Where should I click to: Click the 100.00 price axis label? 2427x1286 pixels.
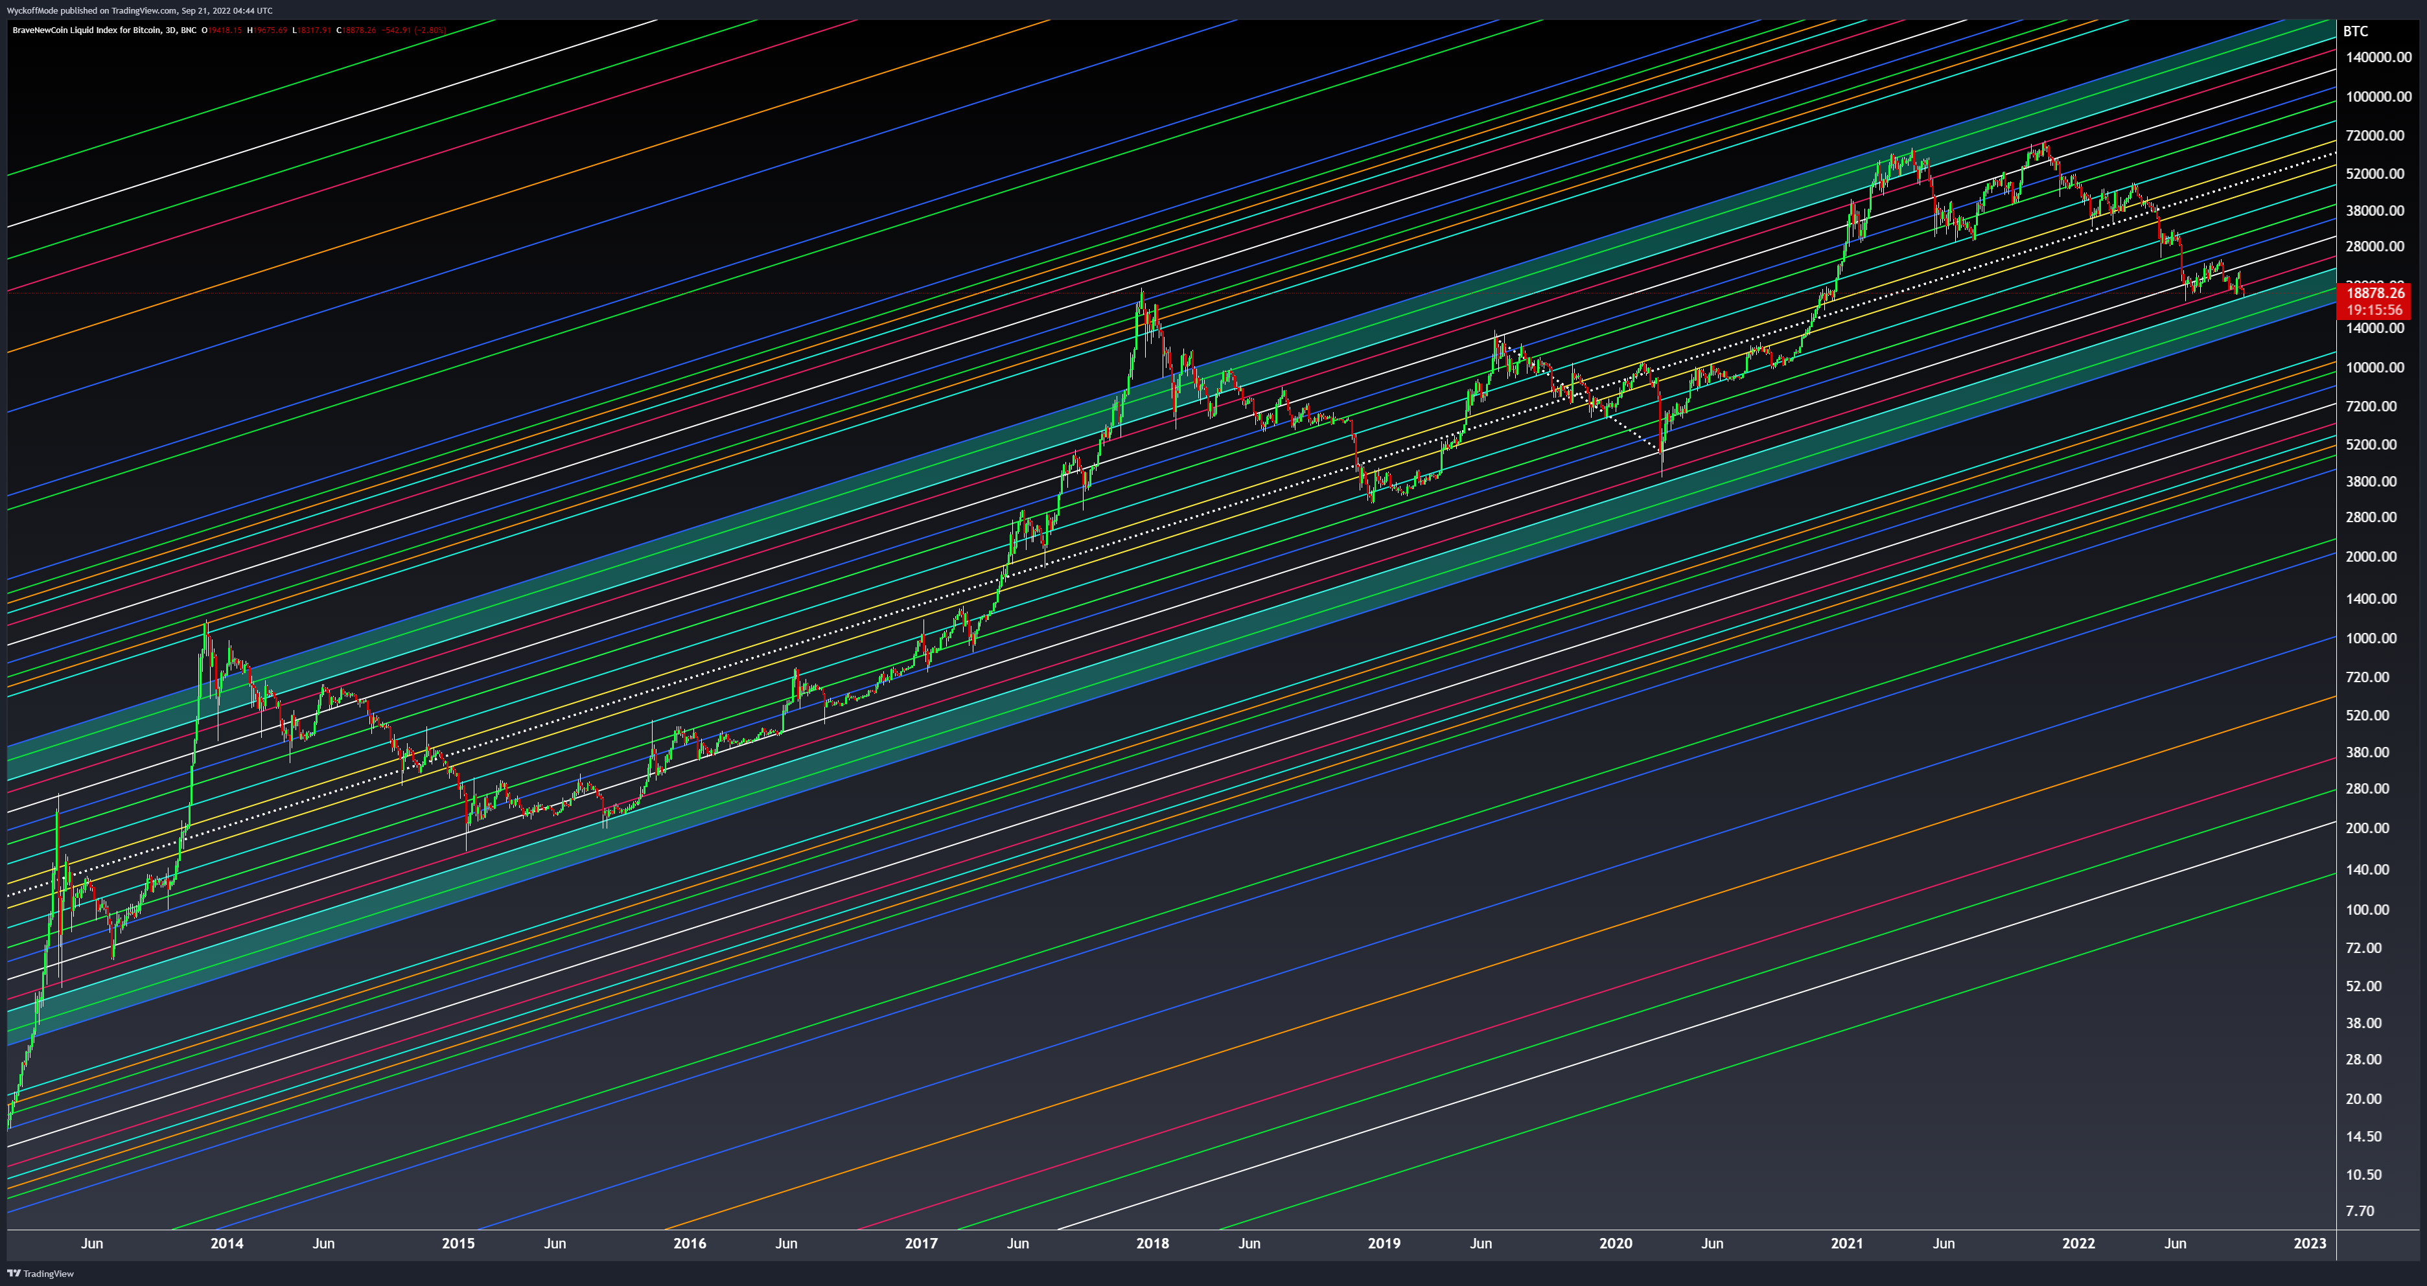[2367, 909]
